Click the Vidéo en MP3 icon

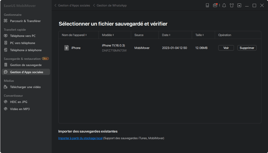pyautogui.click(x=6, y=109)
